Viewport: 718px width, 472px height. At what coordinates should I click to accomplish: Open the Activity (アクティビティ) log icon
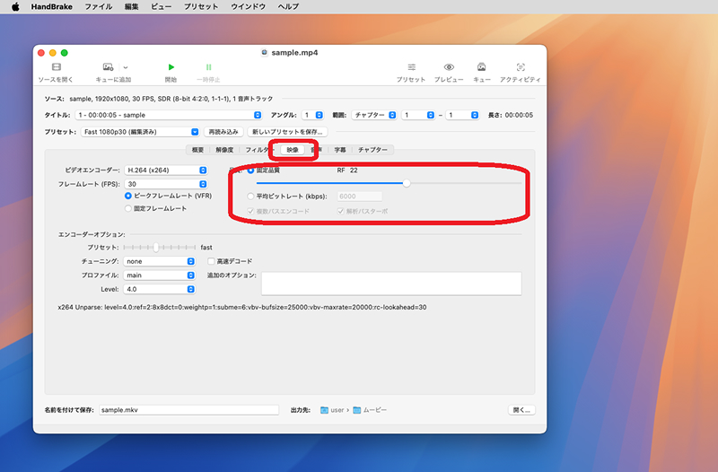(x=521, y=68)
